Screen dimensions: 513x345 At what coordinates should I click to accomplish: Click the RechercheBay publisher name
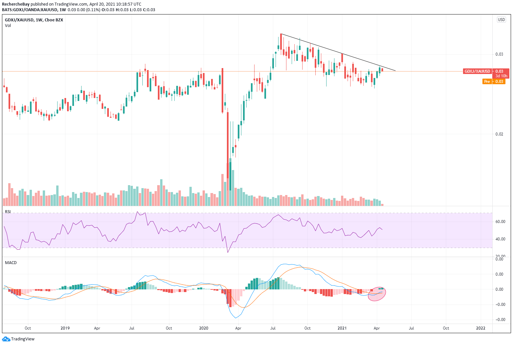point(15,4)
